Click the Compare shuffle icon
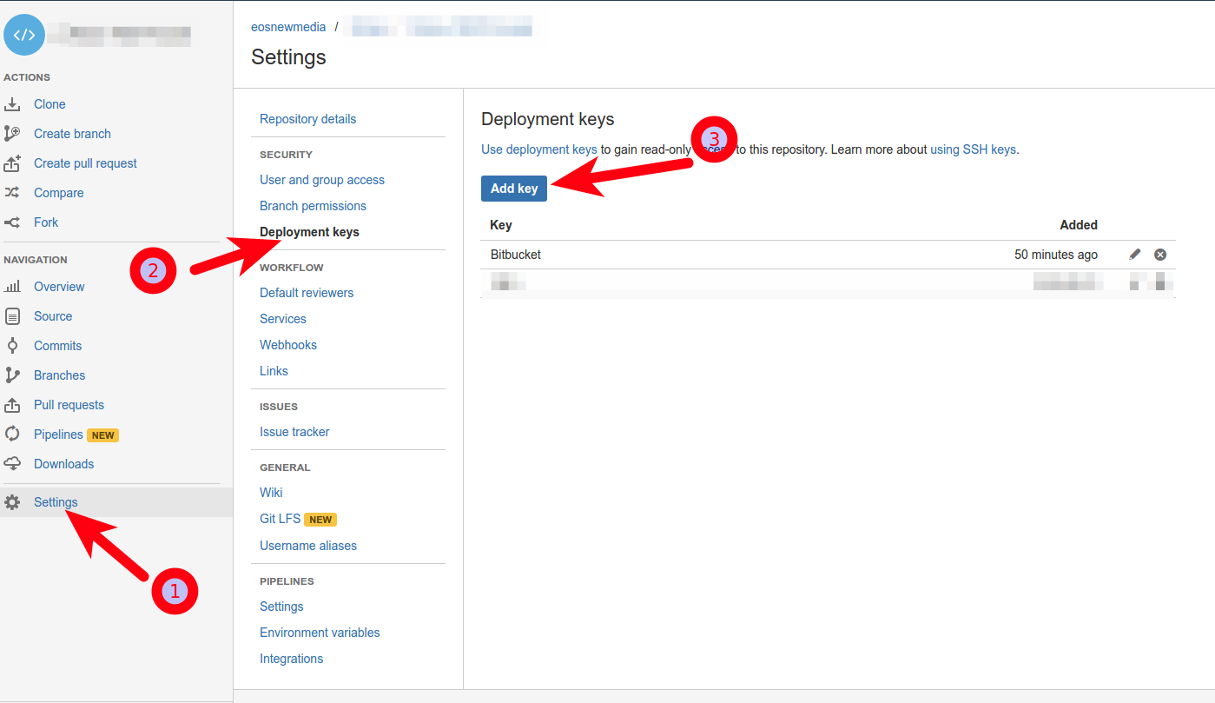1215x703 pixels. tap(12, 193)
